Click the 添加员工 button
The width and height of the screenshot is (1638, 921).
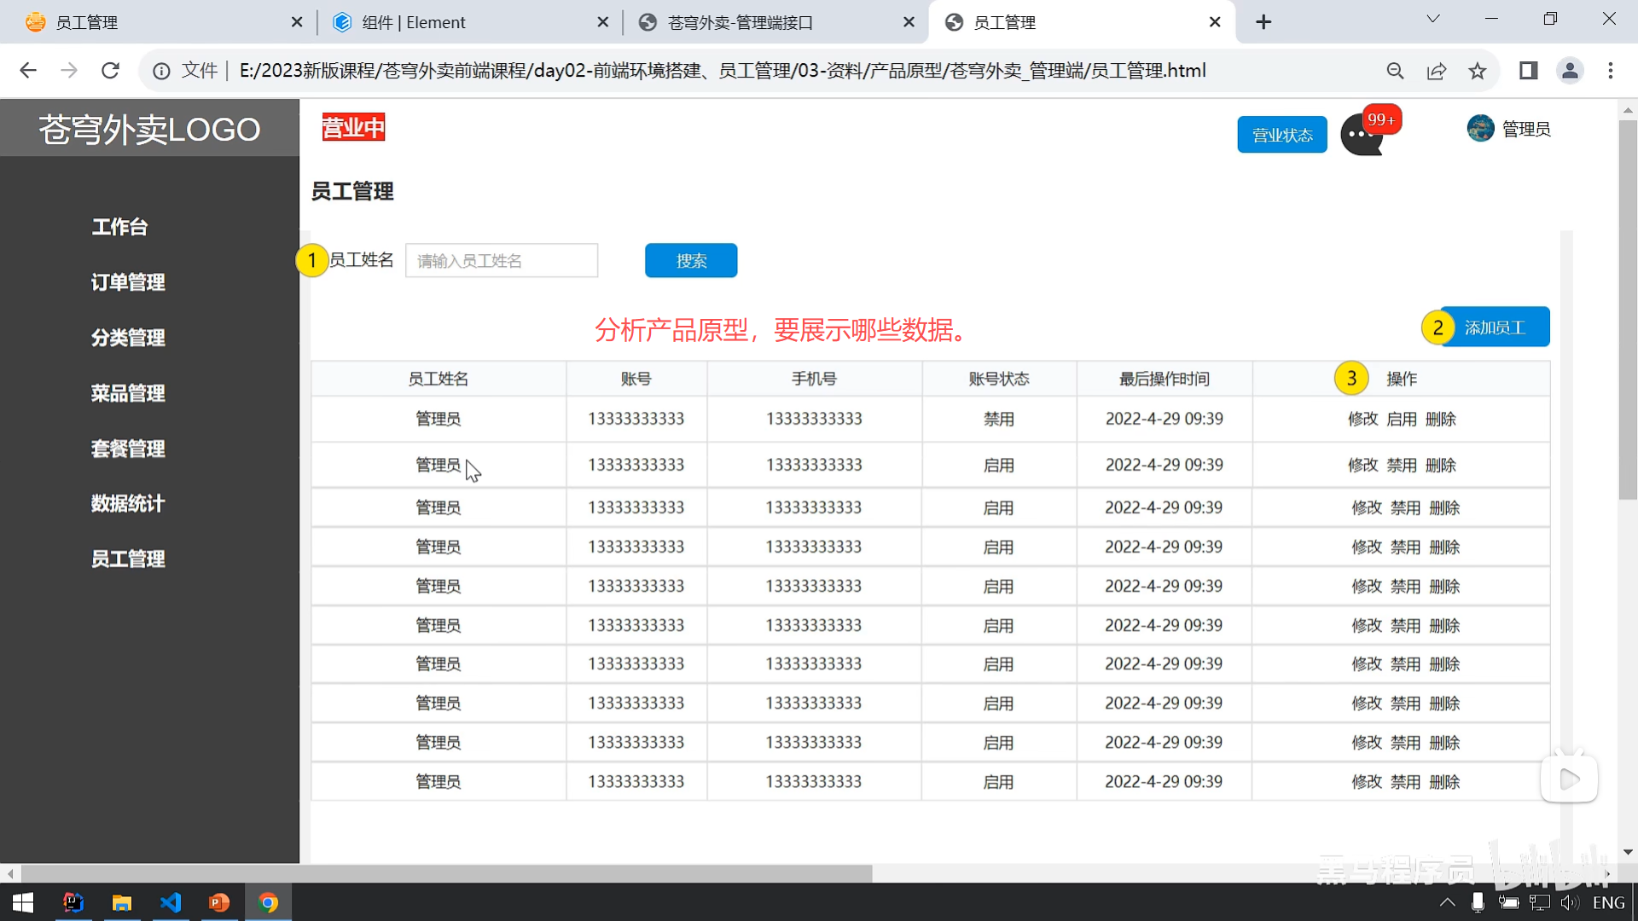coord(1495,327)
